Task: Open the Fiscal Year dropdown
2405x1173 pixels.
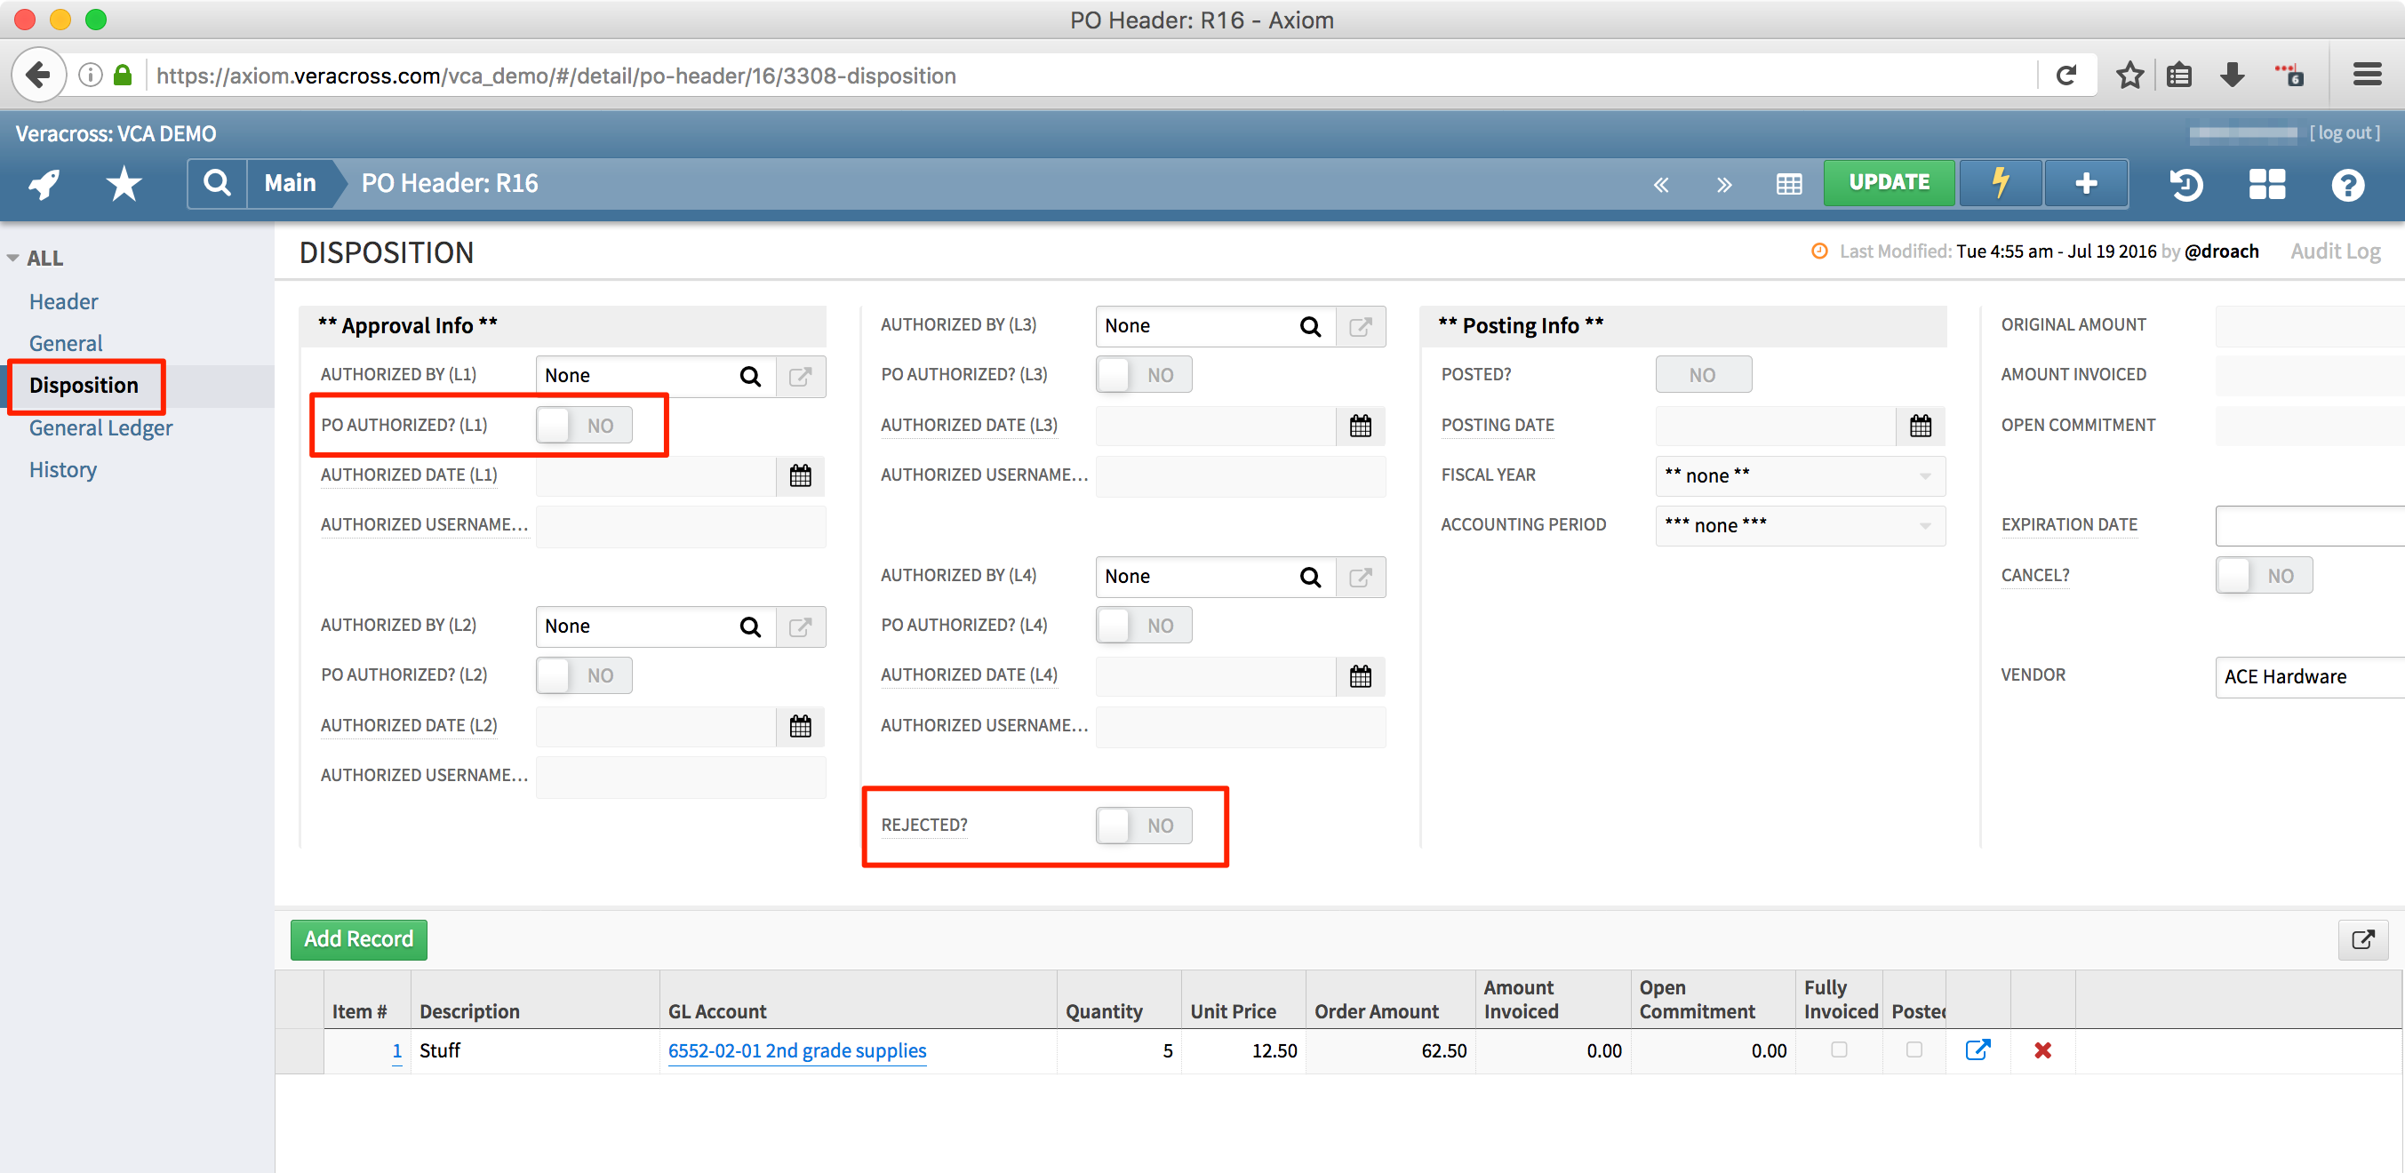Action: pos(1799,476)
